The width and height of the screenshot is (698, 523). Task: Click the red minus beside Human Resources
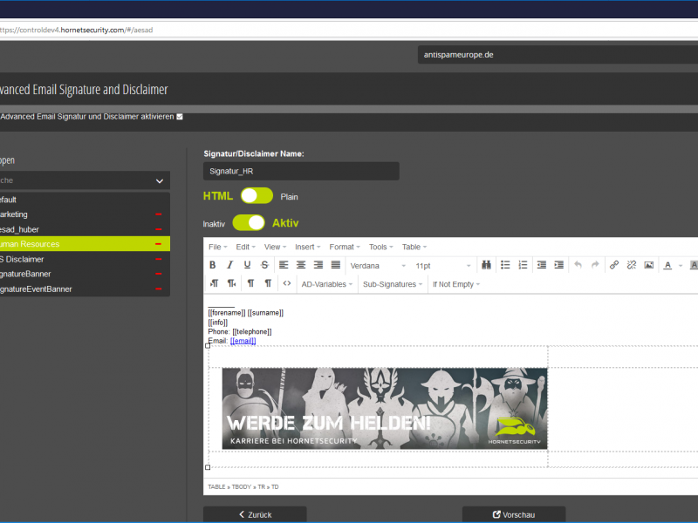tap(159, 244)
